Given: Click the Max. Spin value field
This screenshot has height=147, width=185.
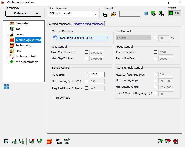Looking at the screenshot, I should coord(97,74).
